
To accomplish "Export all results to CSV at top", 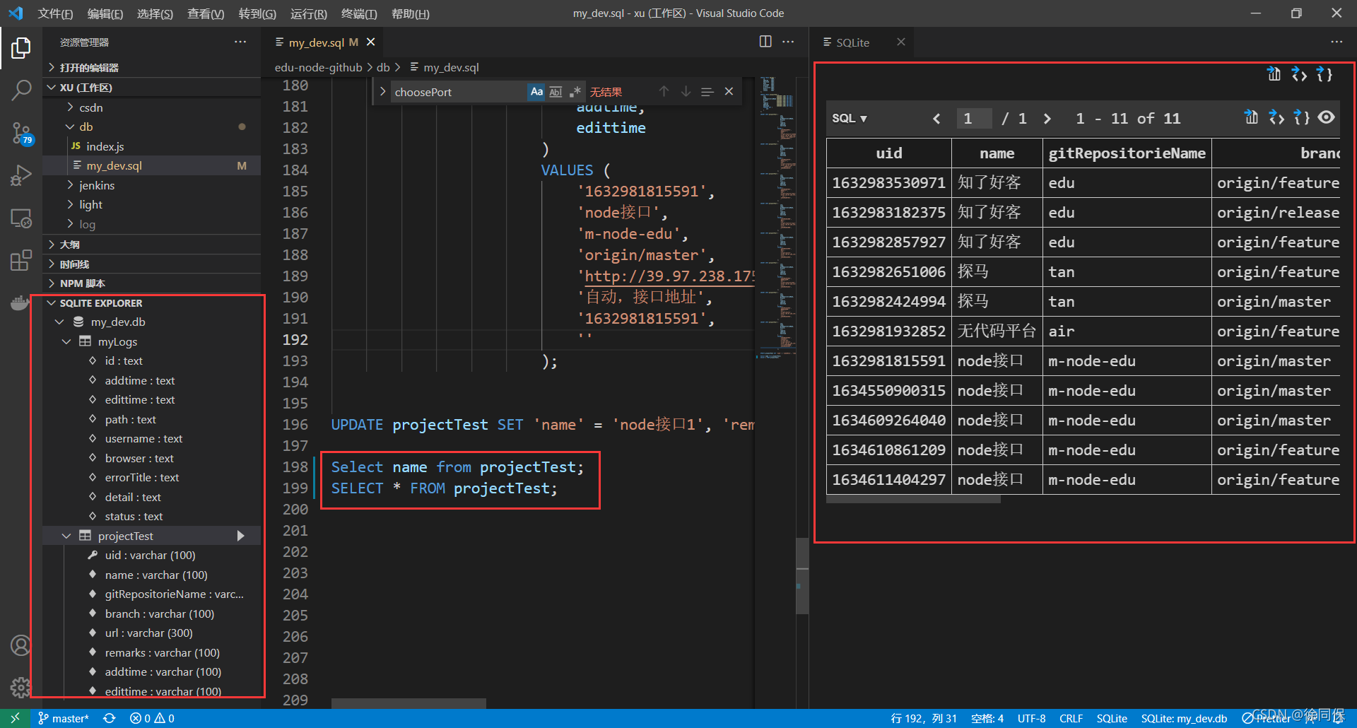I will click(1274, 74).
